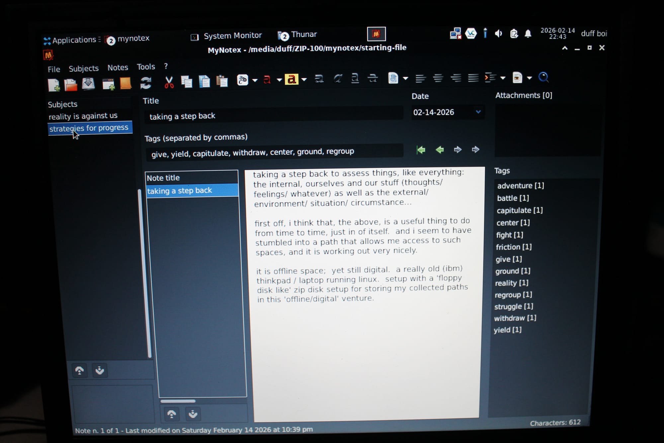
Task: Click the justify text alignment icon
Action: coord(473,78)
